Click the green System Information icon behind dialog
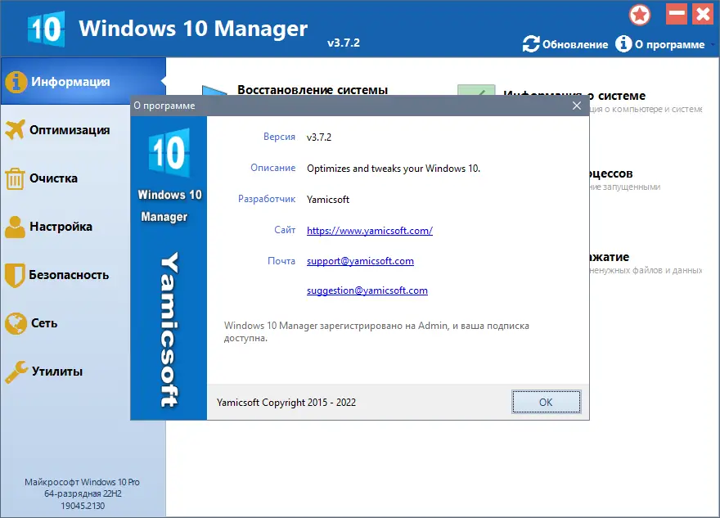 [x=476, y=90]
